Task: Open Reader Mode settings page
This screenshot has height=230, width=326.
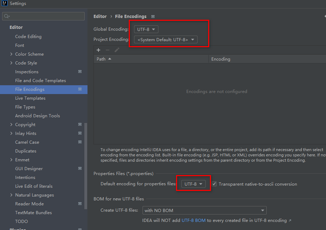Action: click(29, 204)
